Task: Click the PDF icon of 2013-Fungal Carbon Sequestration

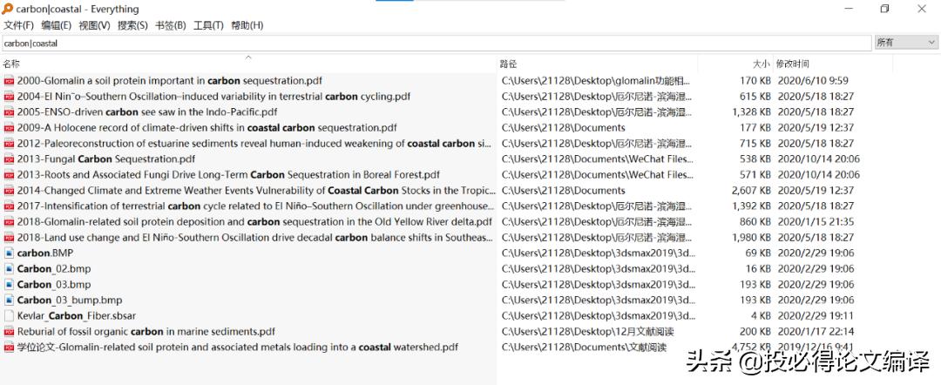Action: tap(9, 159)
